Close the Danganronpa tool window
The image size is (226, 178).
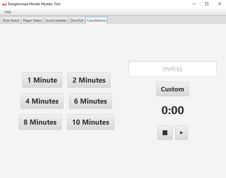tap(220, 4)
